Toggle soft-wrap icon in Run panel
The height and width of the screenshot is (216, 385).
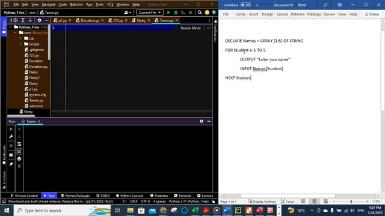(19, 144)
